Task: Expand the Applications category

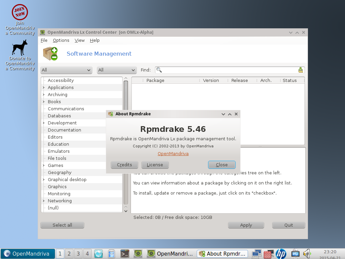Action: coord(44,87)
